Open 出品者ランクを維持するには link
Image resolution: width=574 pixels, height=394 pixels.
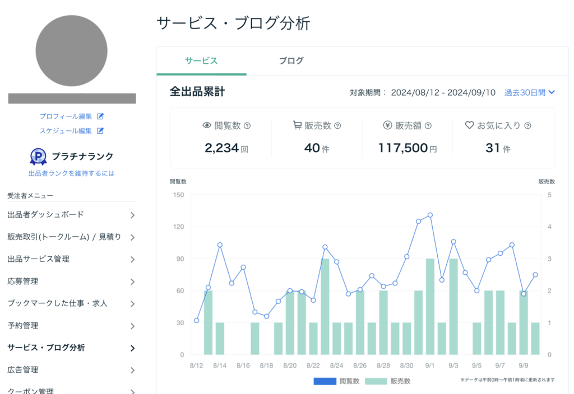pyautogui.click(x=71, y=173)
